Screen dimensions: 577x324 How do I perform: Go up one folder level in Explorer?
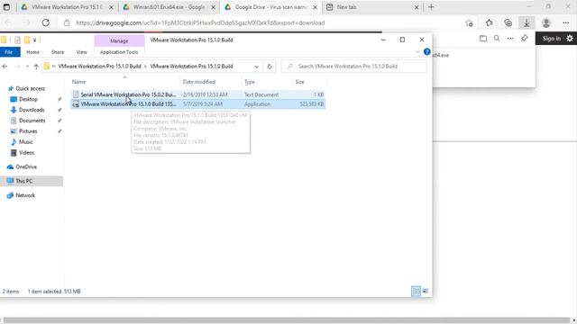tap(36, 67)
